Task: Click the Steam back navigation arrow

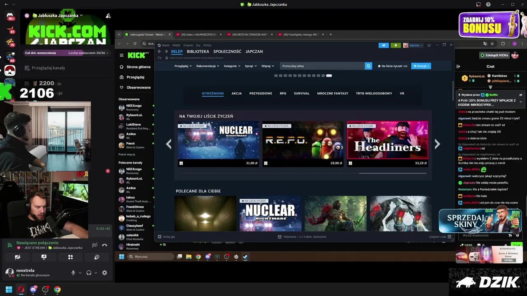Action: (160, 51)
